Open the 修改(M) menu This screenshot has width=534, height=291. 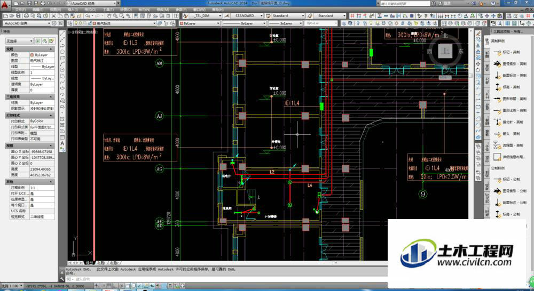point(162,10)
